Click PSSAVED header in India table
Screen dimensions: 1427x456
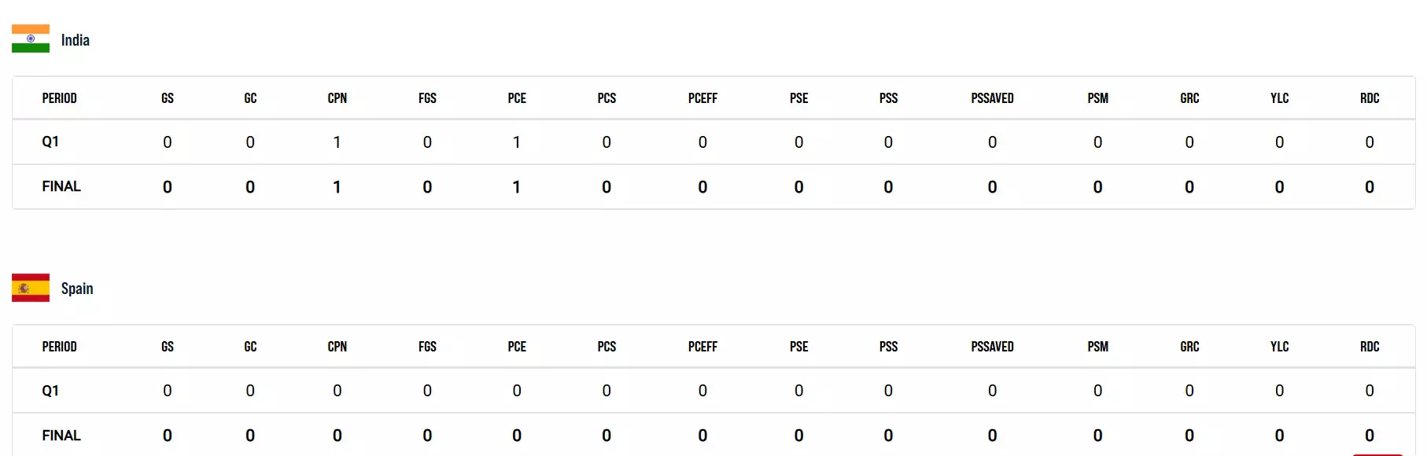992,98
